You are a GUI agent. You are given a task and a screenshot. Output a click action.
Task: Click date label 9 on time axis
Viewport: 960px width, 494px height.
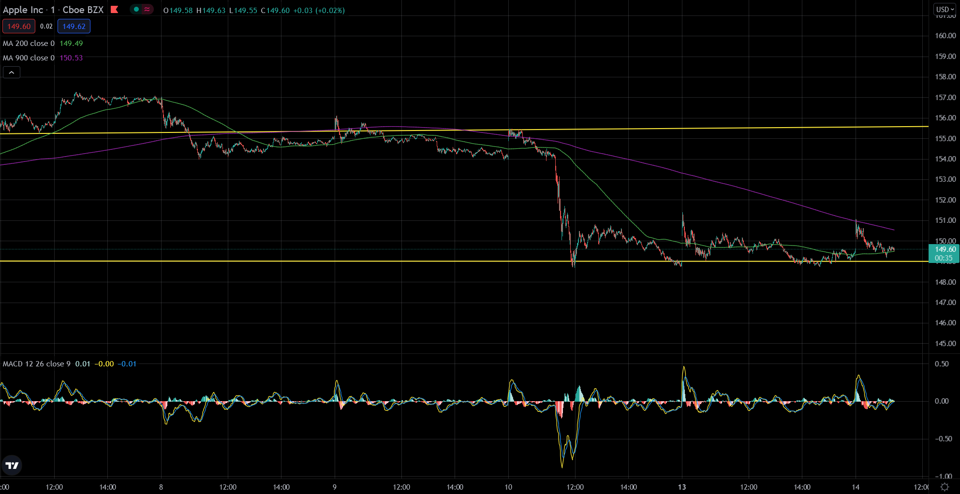pos(335,487)
